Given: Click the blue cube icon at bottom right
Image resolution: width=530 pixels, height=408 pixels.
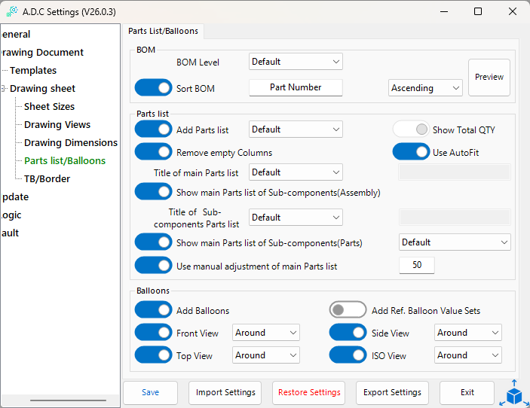Looking at the screenshot, I should pos(514,394).
